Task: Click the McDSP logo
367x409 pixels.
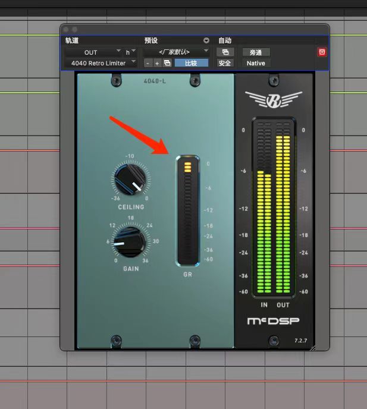Action: pos(273,321)
